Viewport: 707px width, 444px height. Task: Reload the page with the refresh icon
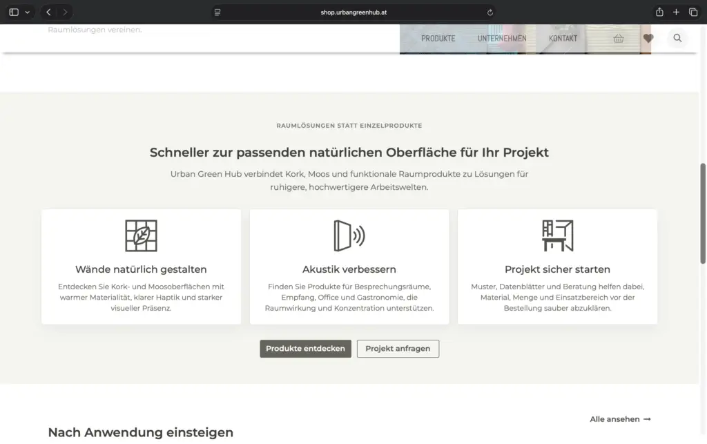click(x=490, y=12)
